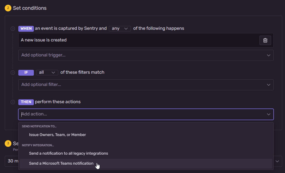Viewport: 285px width, 173px height.
Task: Click the circle arrow icon beside WHEN
Action: point(13,29)
